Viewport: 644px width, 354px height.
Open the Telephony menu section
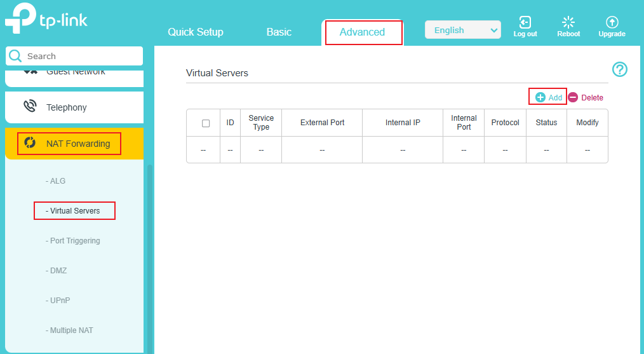[74, 107]
